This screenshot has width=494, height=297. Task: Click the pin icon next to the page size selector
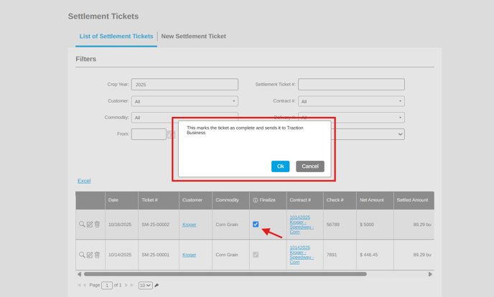coord(157,286)
